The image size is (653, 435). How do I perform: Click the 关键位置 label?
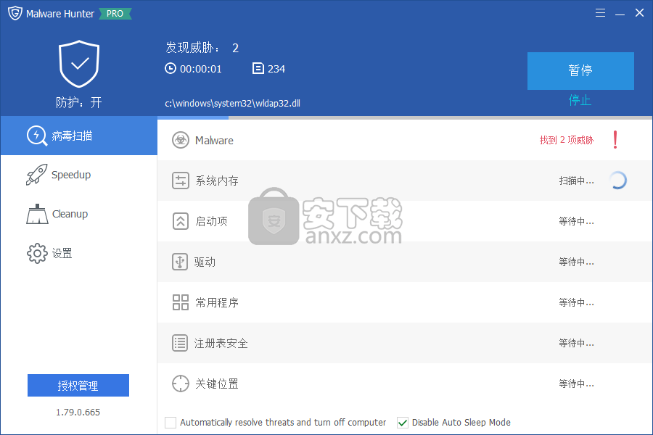[x=217, y=384]
